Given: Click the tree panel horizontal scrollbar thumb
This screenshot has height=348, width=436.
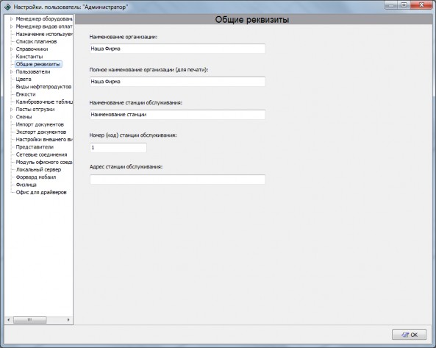Looking at the screenshot, I should click(x=29, y=320).
